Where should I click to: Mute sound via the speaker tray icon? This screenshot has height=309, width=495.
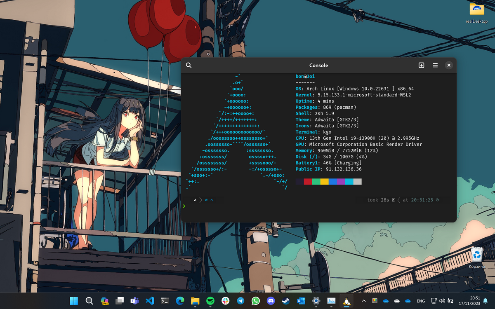click(x=442, y=301)
